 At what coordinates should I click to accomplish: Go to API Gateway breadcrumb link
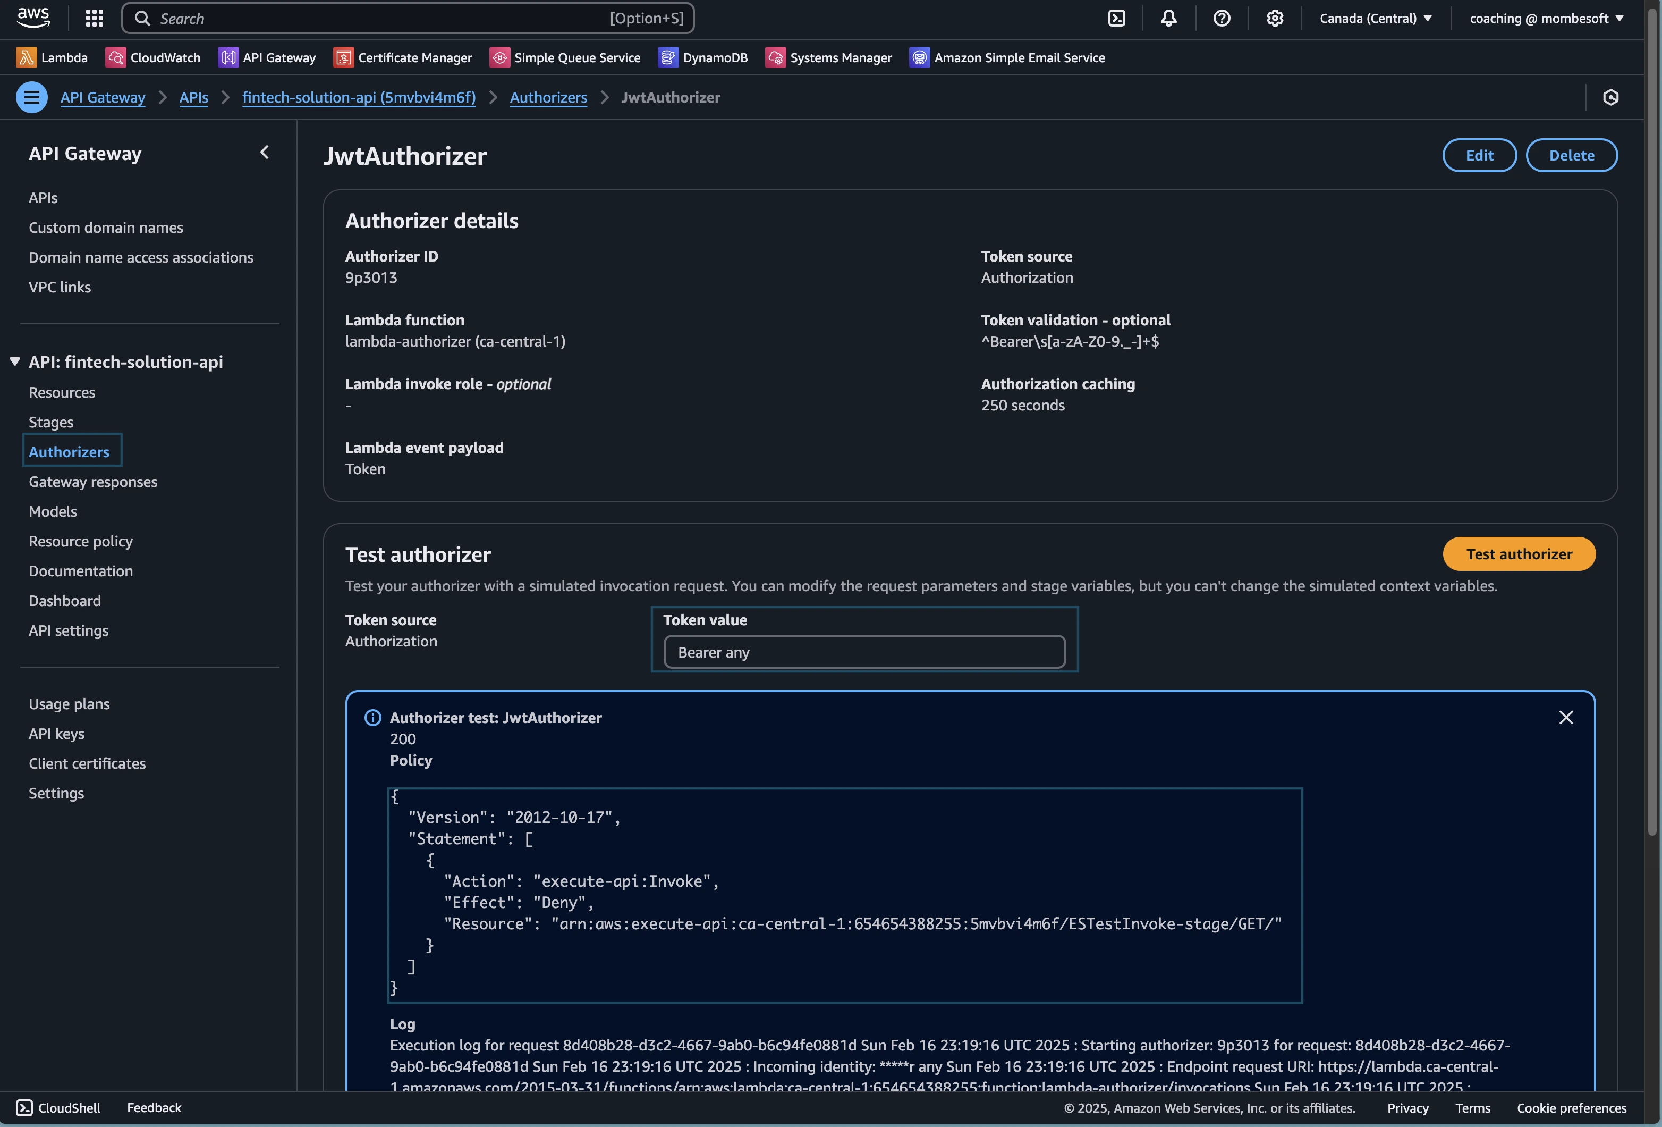click(102, 97)
